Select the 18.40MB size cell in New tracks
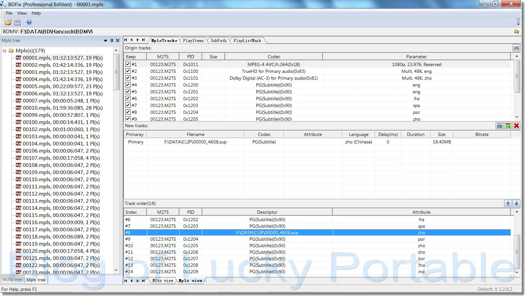This screenshot has height=296, width=525. tap(442, 142)
